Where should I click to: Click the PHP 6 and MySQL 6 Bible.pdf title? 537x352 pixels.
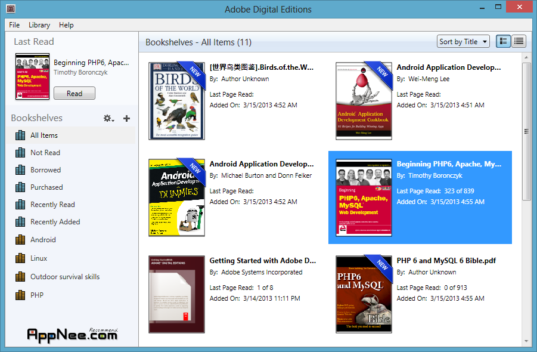tap(446, 261)
